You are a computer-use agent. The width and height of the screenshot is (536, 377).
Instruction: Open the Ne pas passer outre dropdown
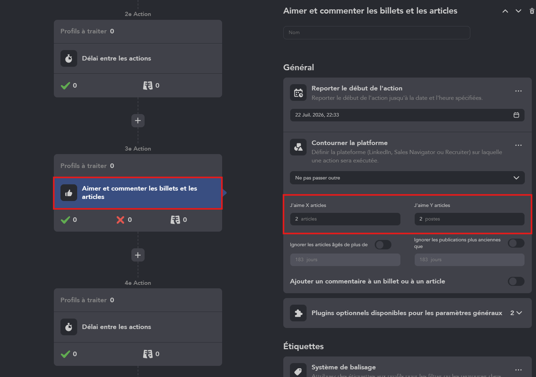point(407,178)
